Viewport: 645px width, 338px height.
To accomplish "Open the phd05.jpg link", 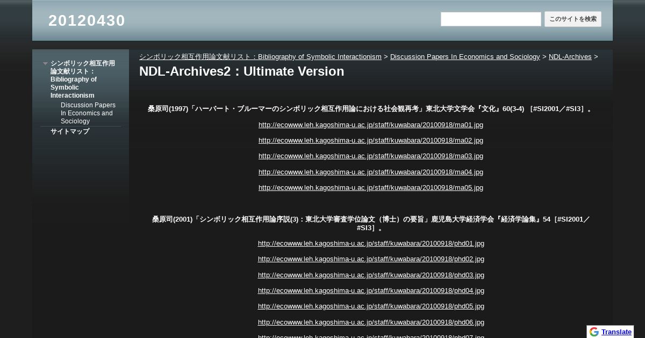I will tap(371, 306).
